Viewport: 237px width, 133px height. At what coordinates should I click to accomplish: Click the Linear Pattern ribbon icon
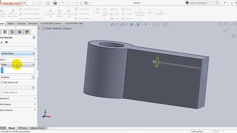(105, 11)
